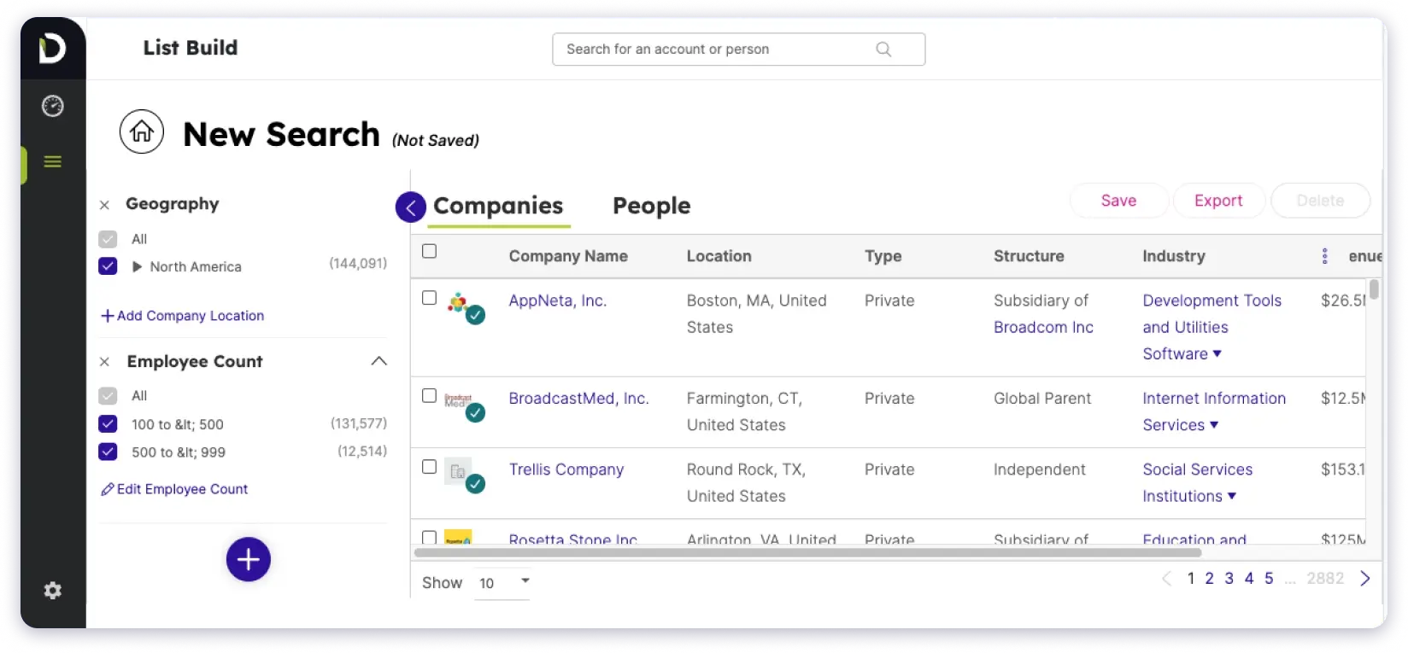Click the AppNeta company logo
Viewport: 1408px width, 653px height.
click(x=459, y=301)
